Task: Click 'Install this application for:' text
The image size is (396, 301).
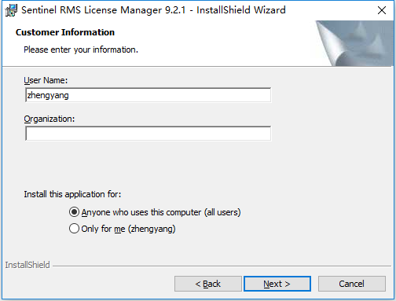Action: [x=72, y=194]
